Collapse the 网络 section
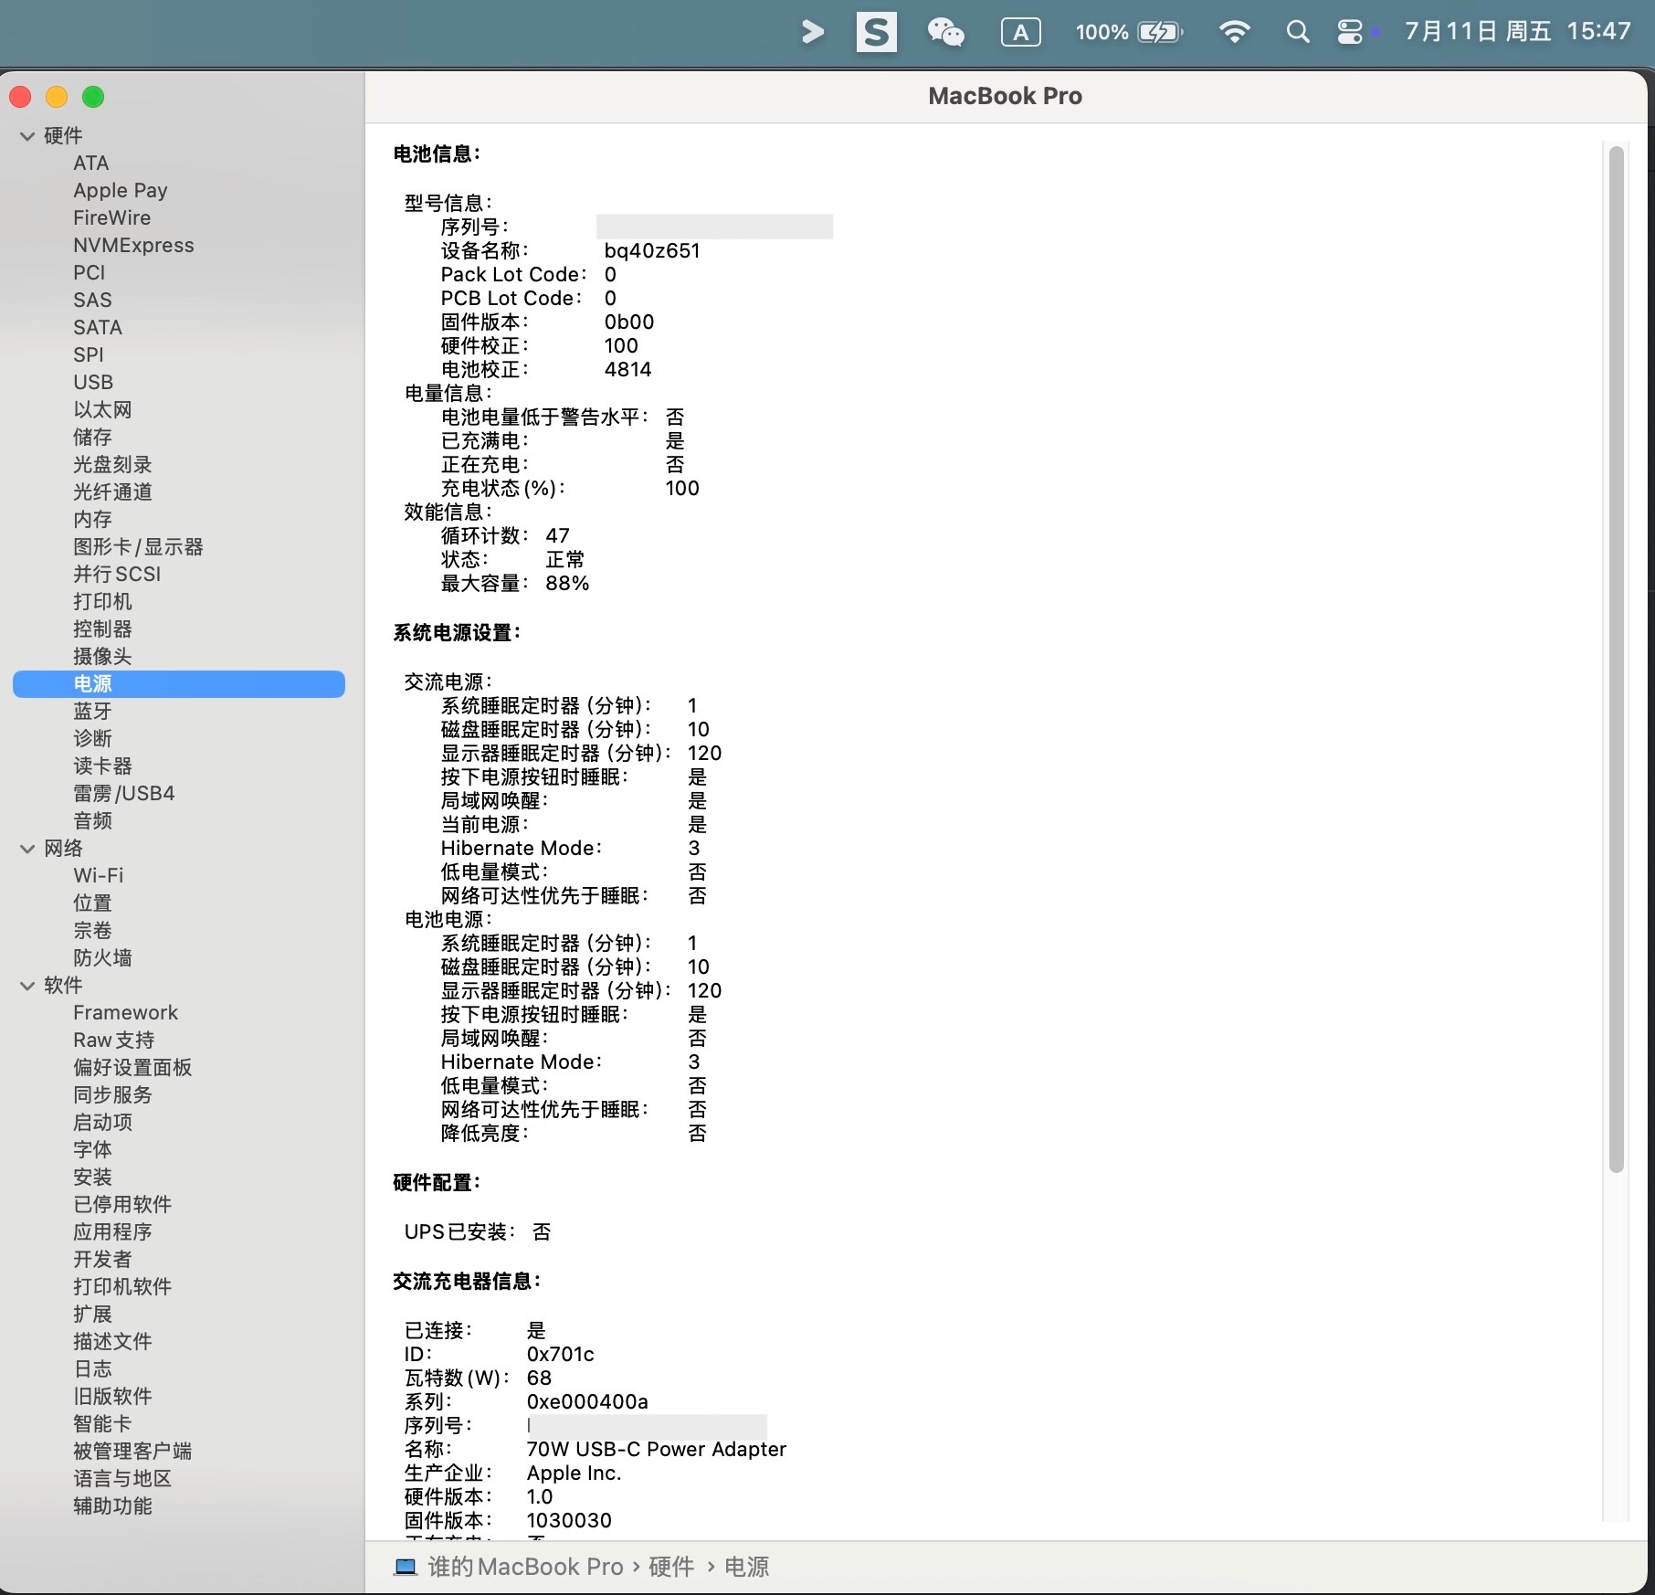 click(x=27, y=849)
